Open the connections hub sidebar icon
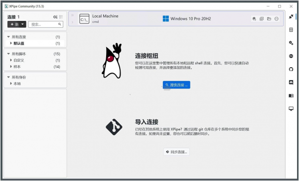This screenshot has width=299, height=181. [291, 16]
